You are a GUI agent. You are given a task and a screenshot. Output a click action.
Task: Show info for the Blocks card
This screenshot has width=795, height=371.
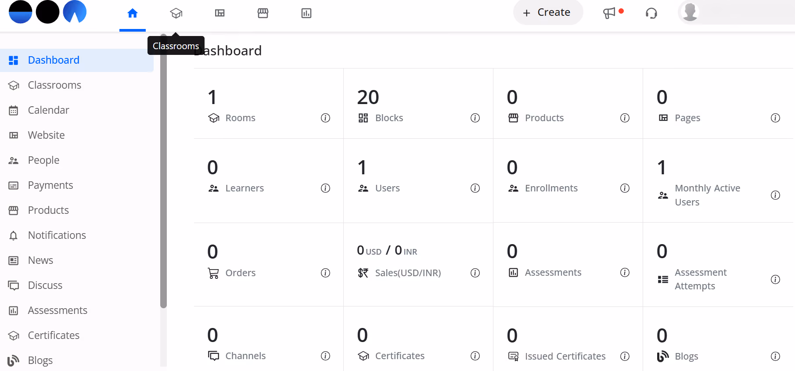tap(475, 118)
